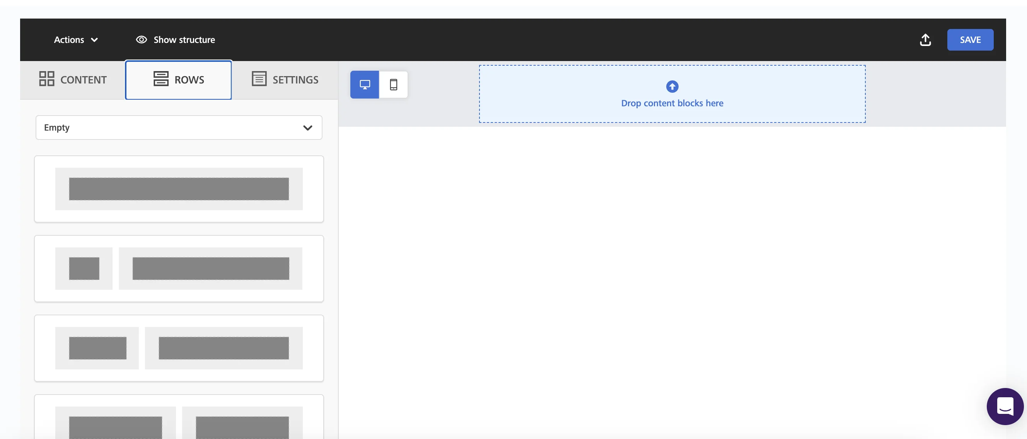Click the Drop content blocks here area
Image resolution: width=1027 pixels, height=439 pixels.
pos(672,94)
